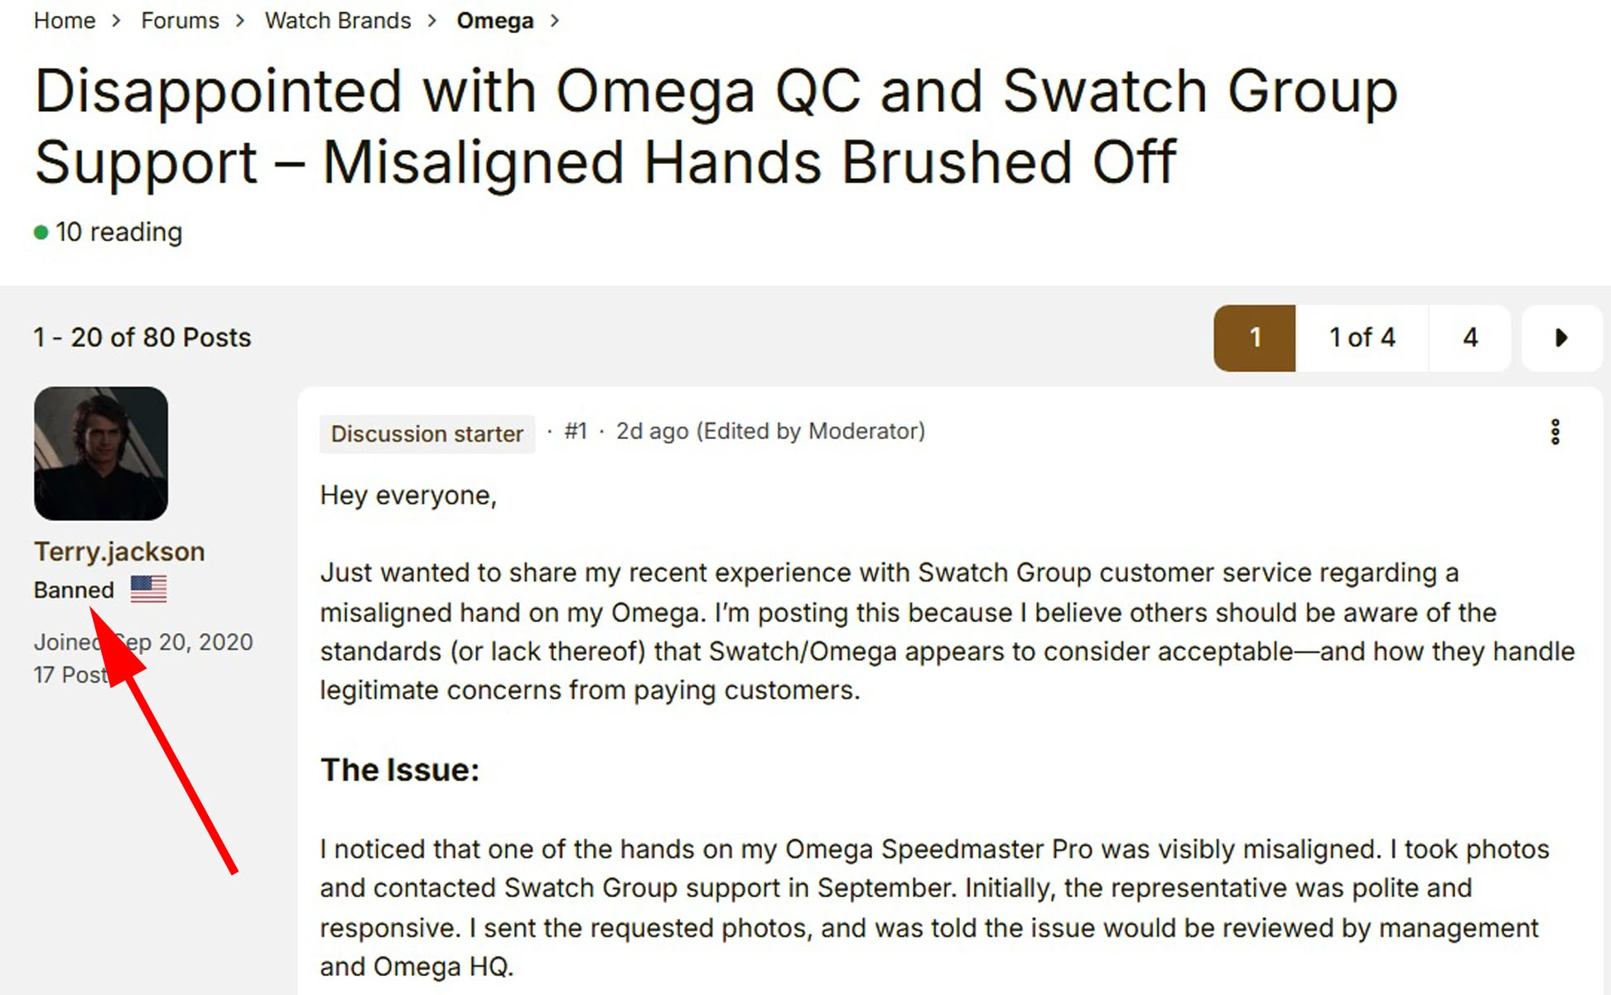
Task: Click chevron after Forums breadcrumb
Action: [x=240, y=21]
